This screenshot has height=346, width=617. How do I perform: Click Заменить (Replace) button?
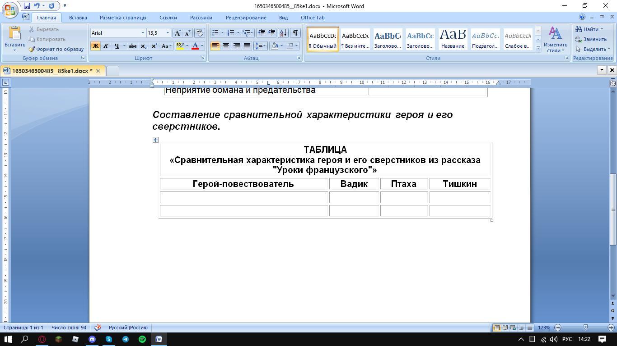click(x=591, y=39)
